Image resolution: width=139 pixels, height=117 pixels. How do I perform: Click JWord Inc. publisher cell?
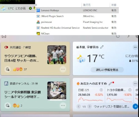[89, 16]
